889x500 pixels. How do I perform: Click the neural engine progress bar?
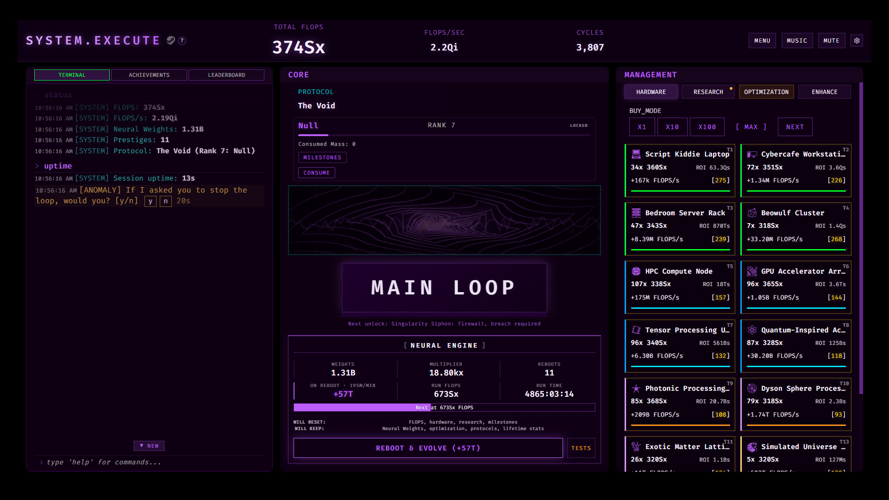point(444,407)
